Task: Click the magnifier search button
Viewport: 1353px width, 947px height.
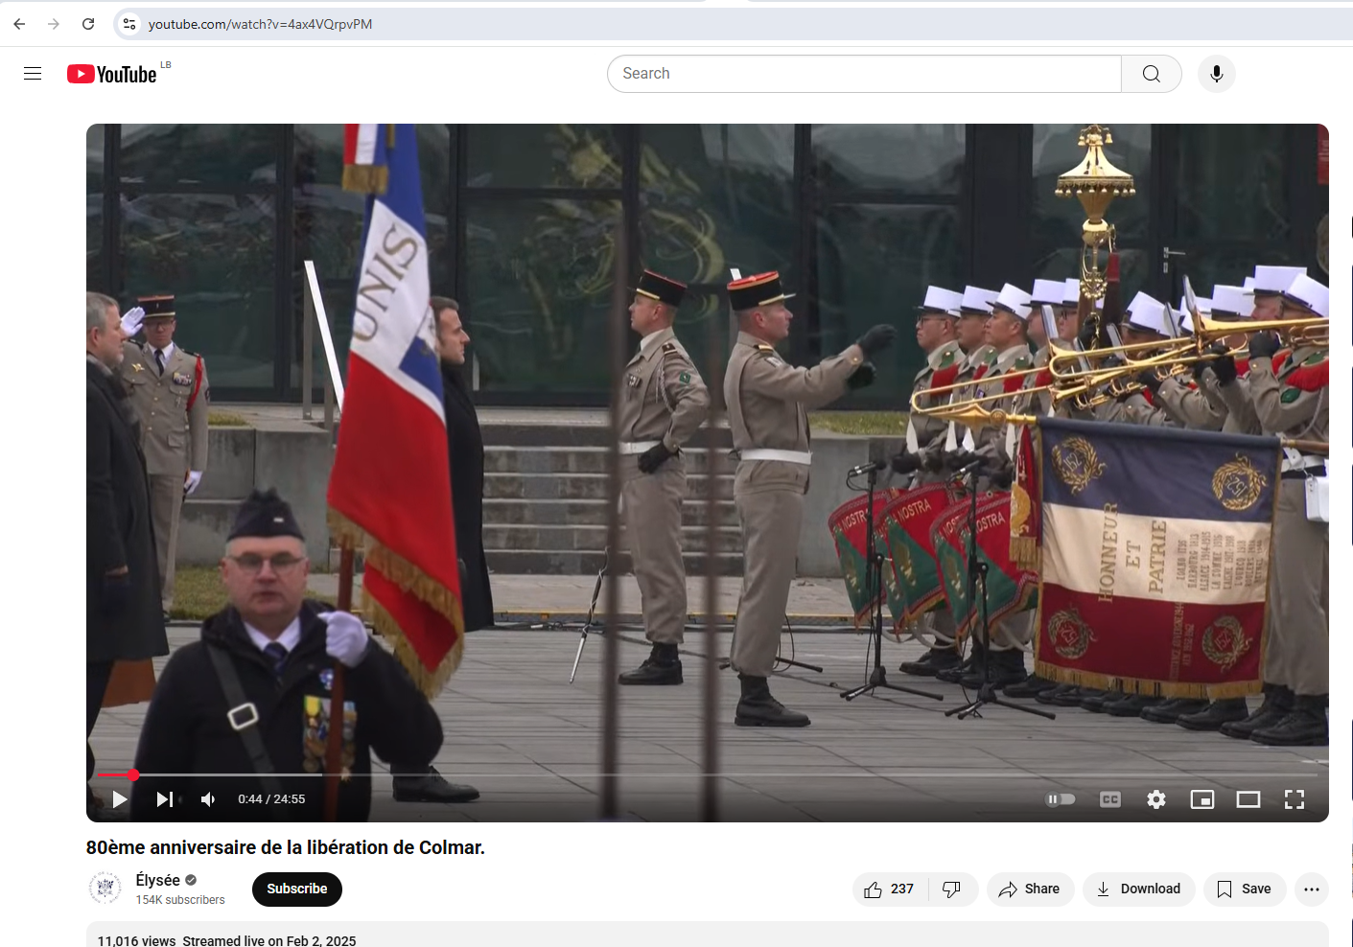Action: pyautogui.click(x=1151, y=74)
